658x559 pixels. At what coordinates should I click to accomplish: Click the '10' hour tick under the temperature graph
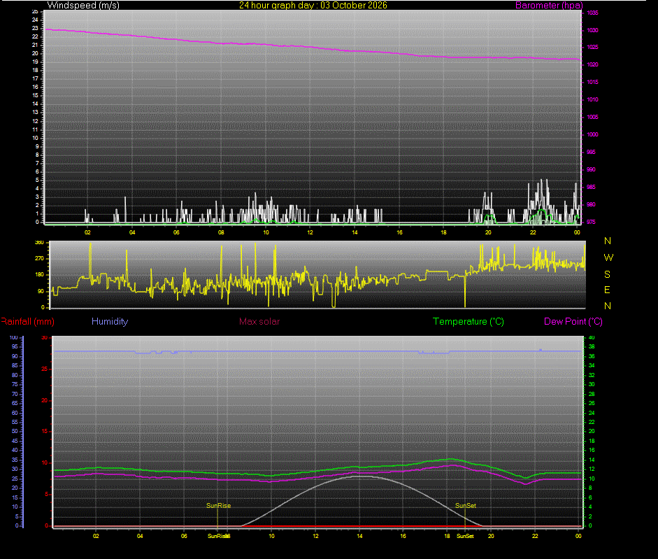click(x=271, y=536)
